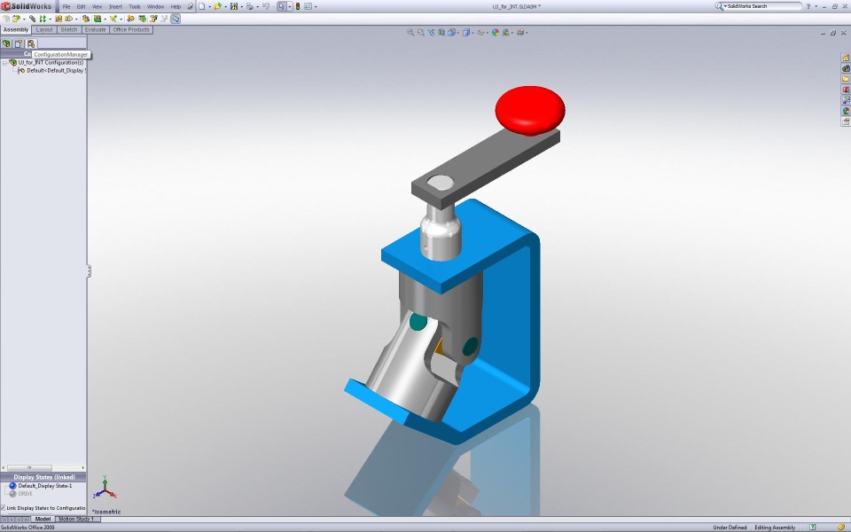The image size is (851, 532).
Task: Switch to the Motion Study 1 tab
Action: coord(76,520)
